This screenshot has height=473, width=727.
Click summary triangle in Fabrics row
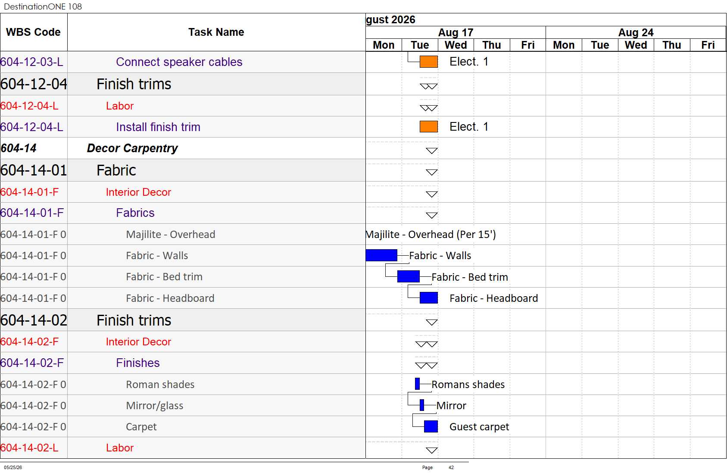pos(432,215)
